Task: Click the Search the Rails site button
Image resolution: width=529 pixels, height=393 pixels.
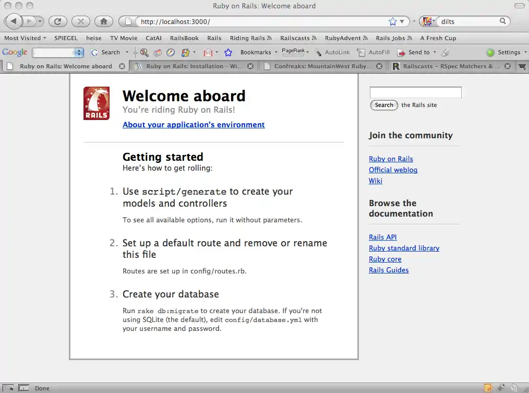Action: click(384, 105)
